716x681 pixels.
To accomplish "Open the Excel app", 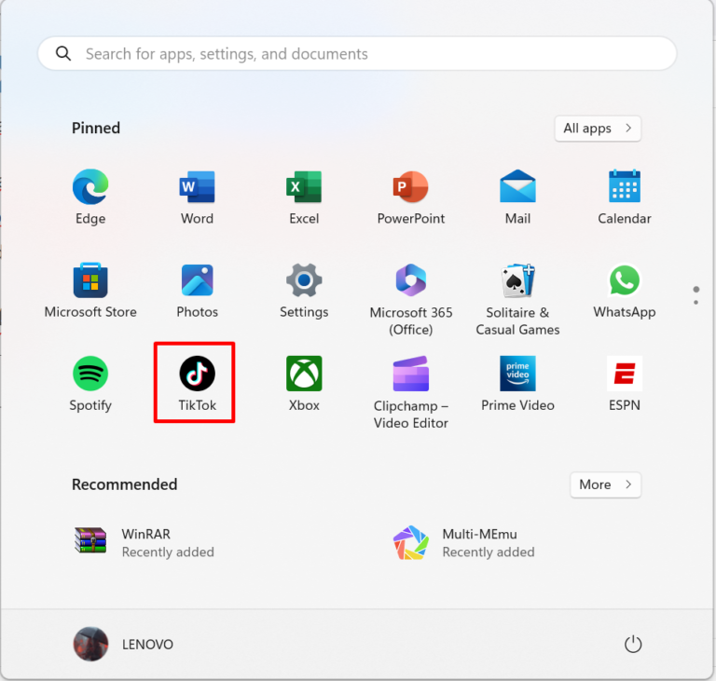I will point(304,197).
